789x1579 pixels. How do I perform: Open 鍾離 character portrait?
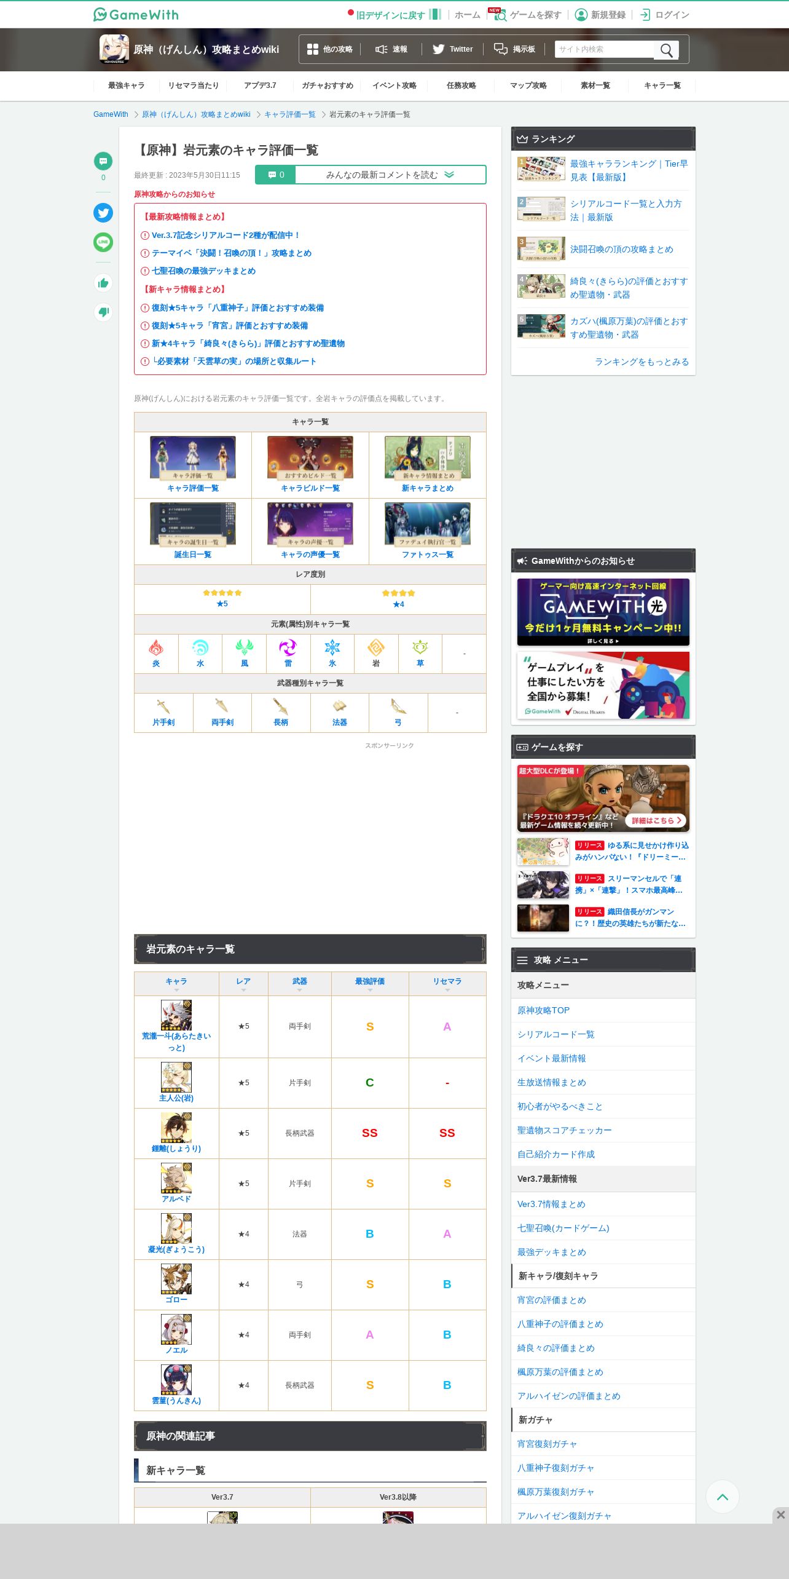pyautogui.click(x=176, y=1128)
